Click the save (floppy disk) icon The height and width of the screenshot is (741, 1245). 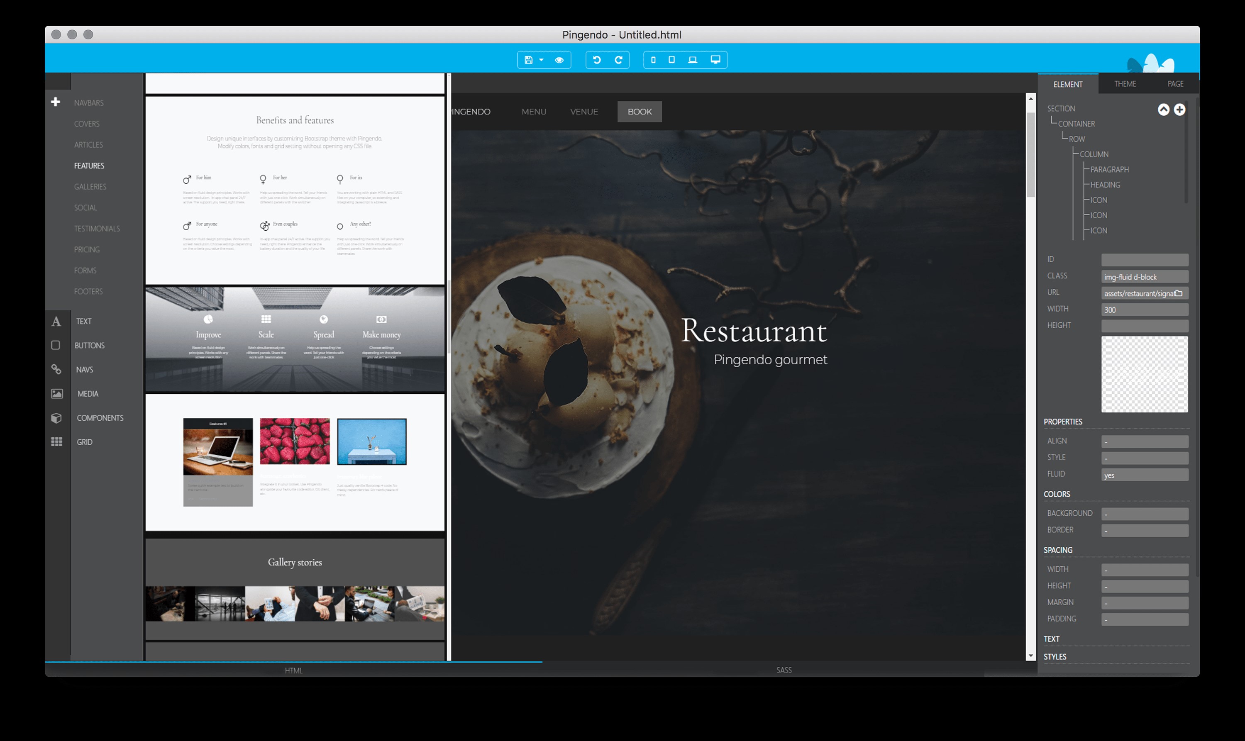(x=528, y=60)
